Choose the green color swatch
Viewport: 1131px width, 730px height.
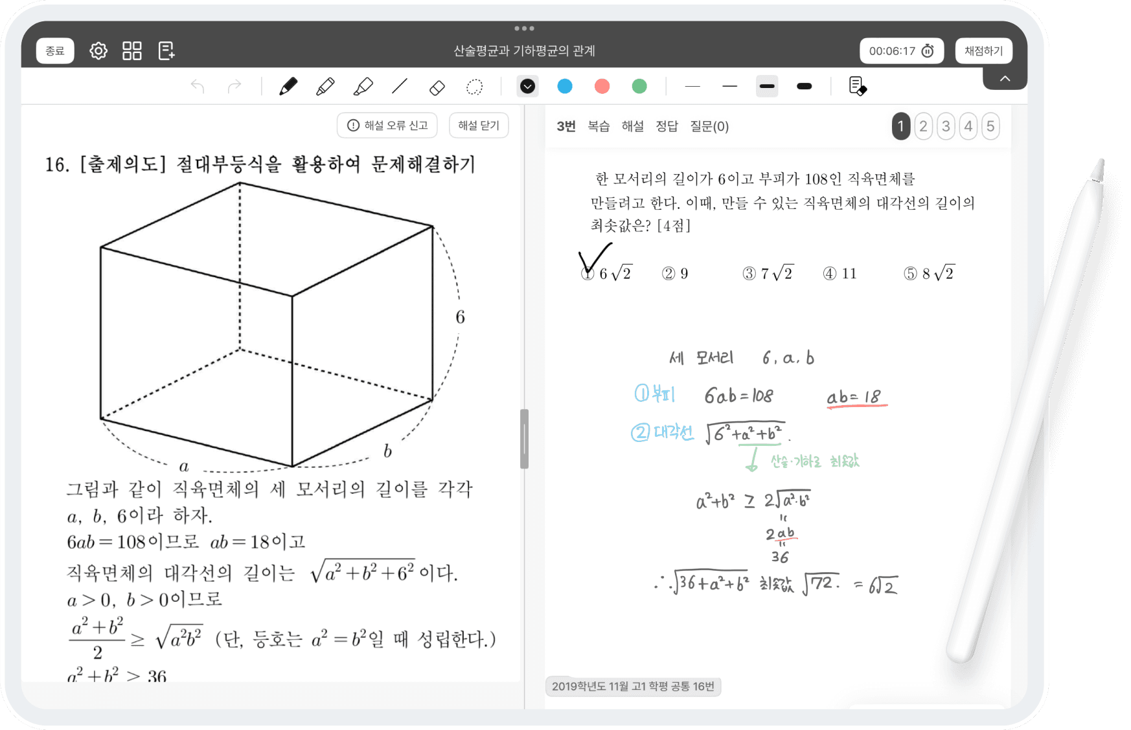(639, 86)
